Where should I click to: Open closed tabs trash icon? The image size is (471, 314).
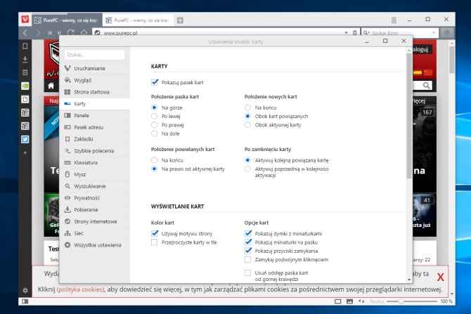[394, 20]
